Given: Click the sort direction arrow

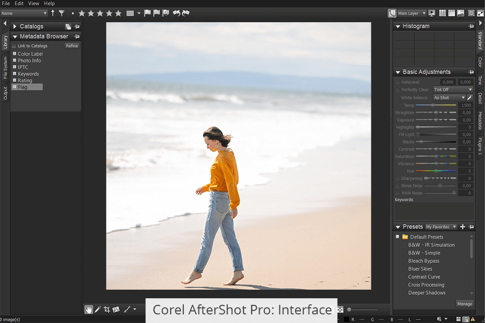Looking at the screenshot, I should tap(53, 13).
